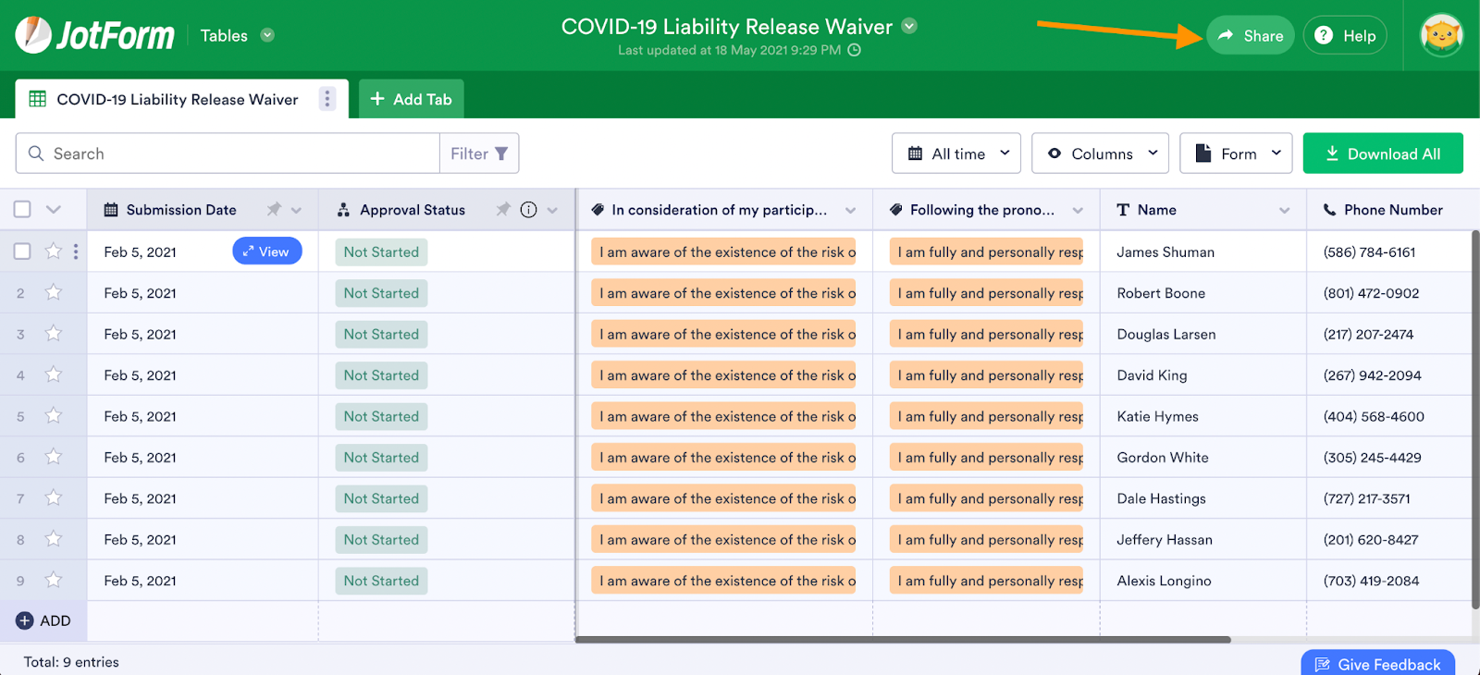Star the Robert Boone row
Screen dimensions: 1480x675
point(54,293)
